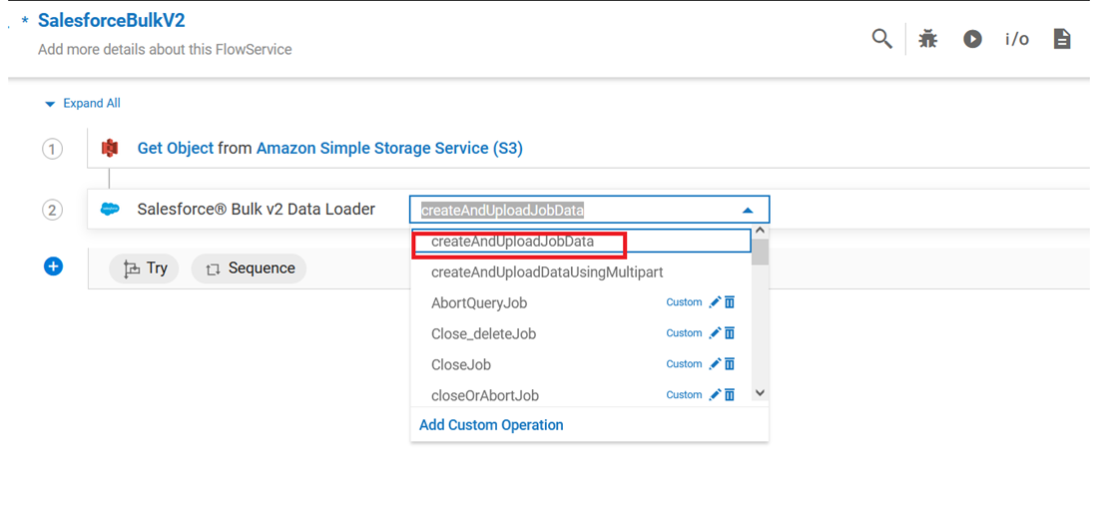
Task: Select createAndUploadJobData operation
Action: click(x=512, y=242)
